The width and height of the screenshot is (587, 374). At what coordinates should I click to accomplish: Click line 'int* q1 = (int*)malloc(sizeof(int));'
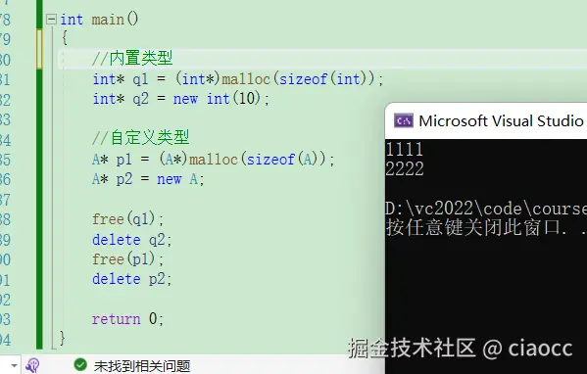(238, 79)
